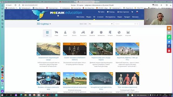Open the Тираннозавр рекс title link
The image size is (173, 97).
[x=101, y=59]
